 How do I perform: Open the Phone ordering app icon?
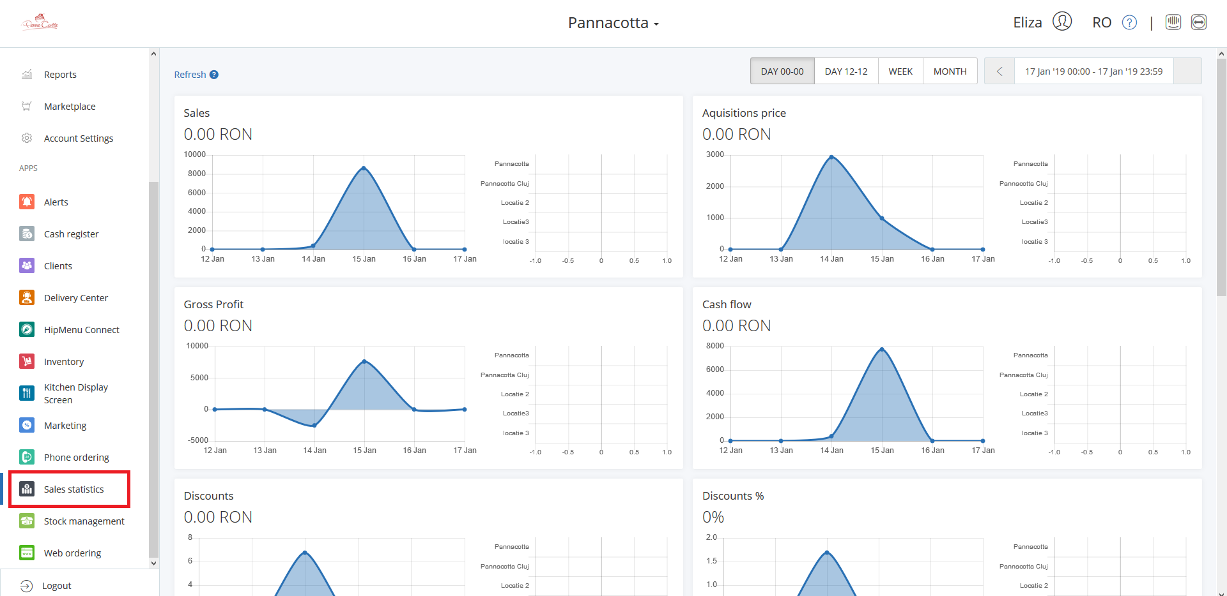click(x=27, y=457)
